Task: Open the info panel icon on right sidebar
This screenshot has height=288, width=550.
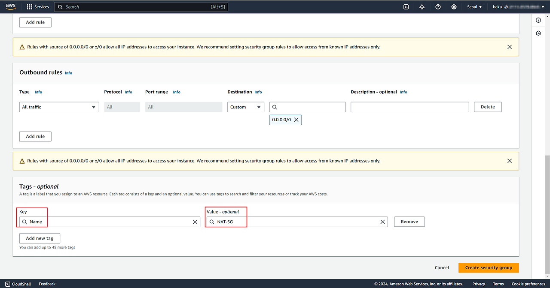Action: pos(538,20)
